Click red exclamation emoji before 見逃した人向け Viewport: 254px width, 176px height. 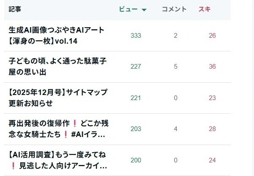13,166
